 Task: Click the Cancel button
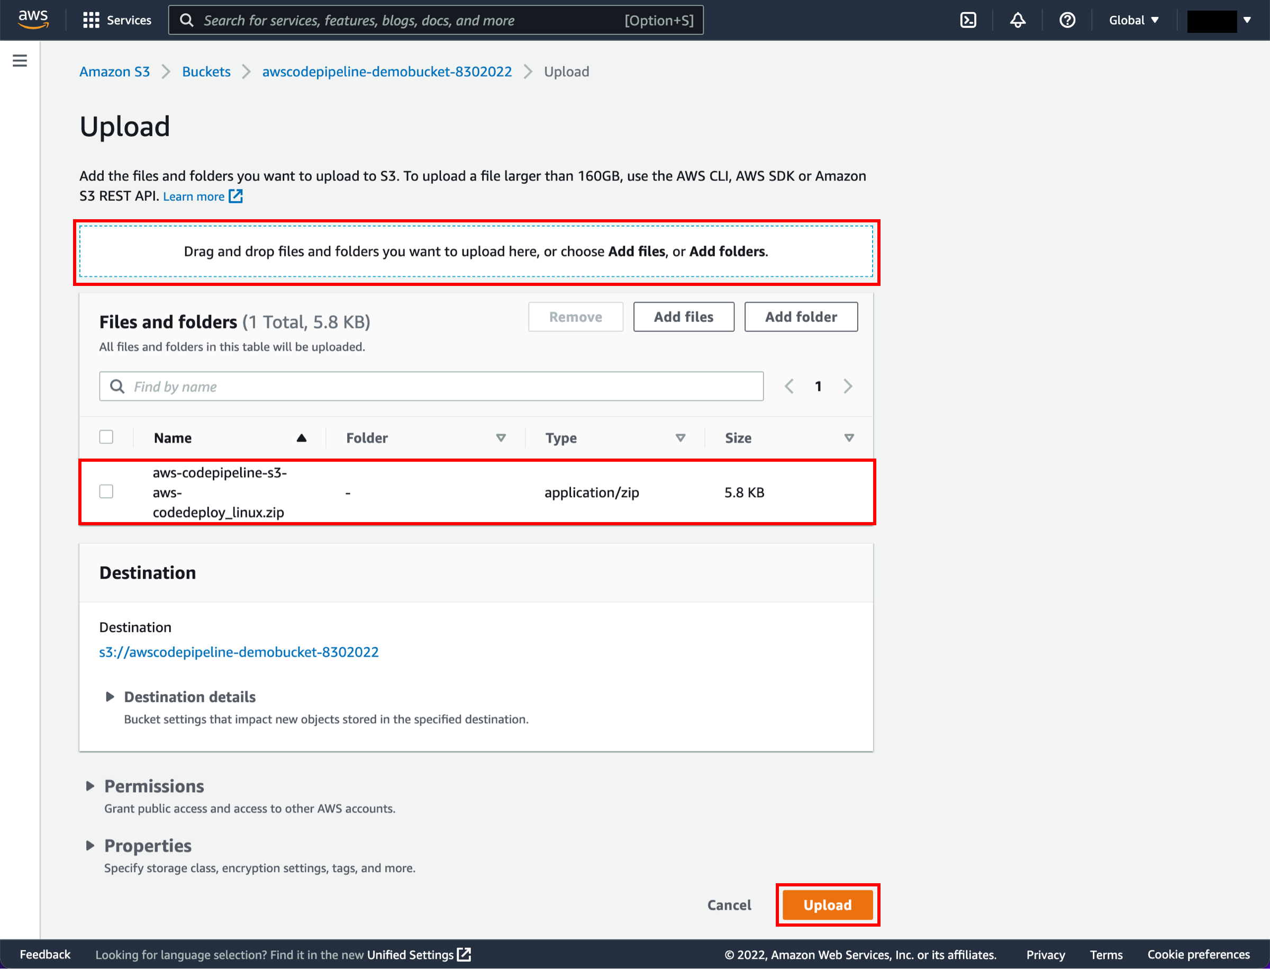pyautogui.click(x=729, y=905)
